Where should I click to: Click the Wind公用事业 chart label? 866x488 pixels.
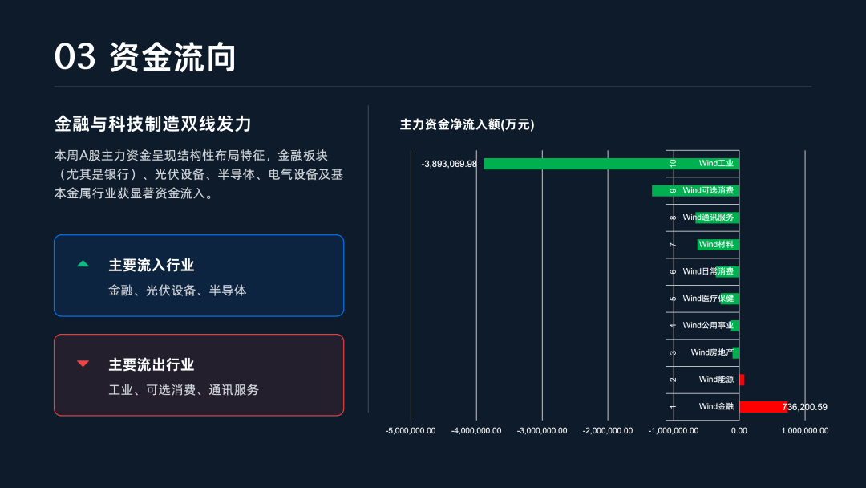[708, 326]
